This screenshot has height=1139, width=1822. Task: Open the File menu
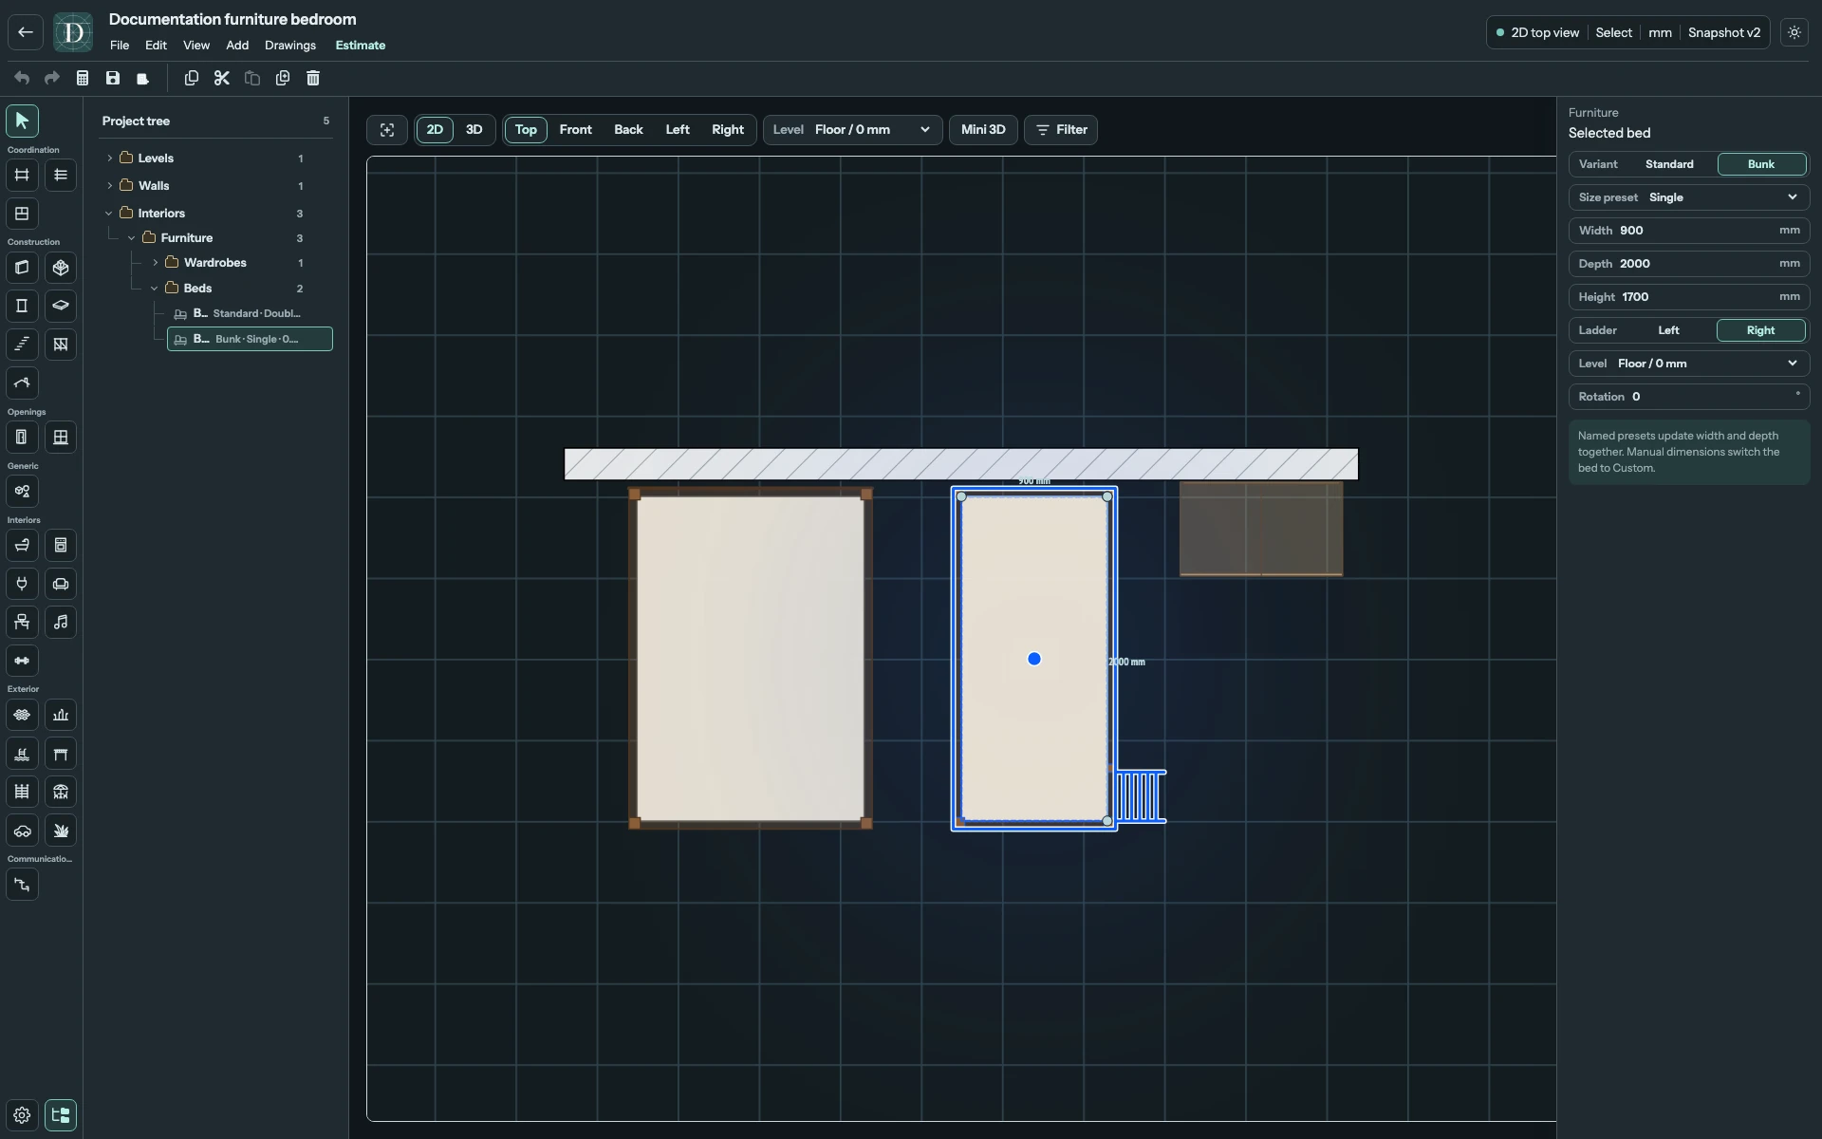[x=120, y=46]
